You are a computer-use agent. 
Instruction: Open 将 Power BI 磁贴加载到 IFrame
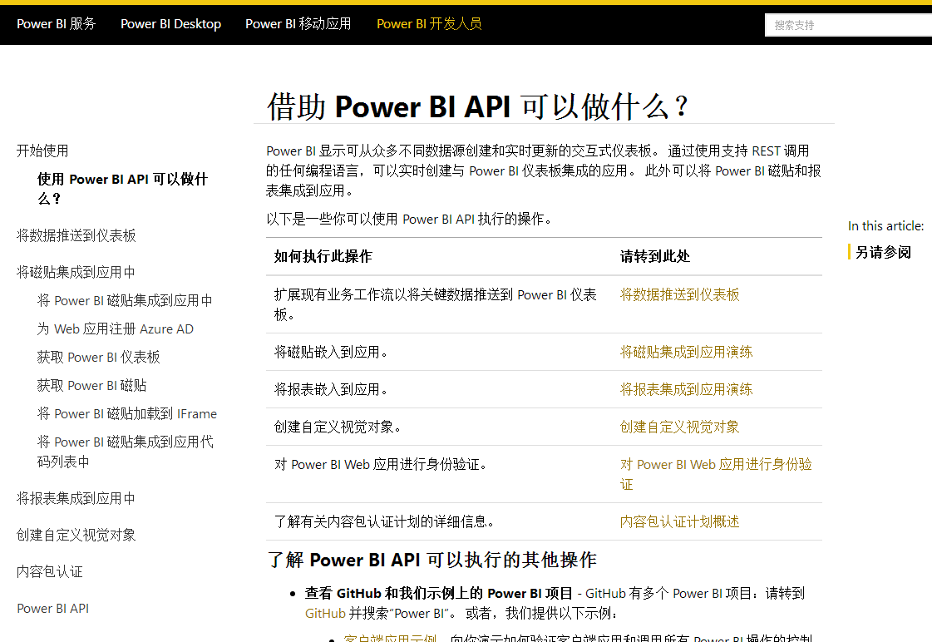[x=126, y=414]
